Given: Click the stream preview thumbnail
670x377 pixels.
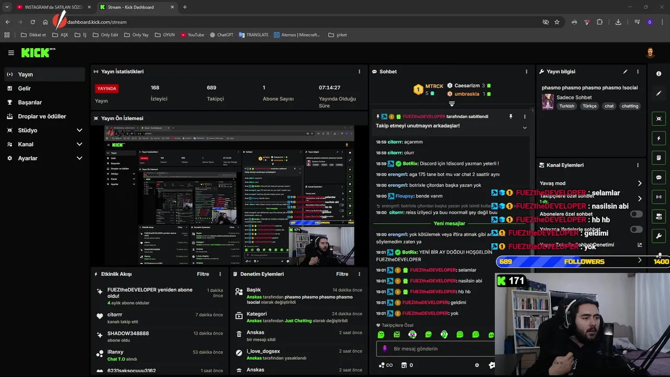Looking at the screenshot, I should coord(229,195).
